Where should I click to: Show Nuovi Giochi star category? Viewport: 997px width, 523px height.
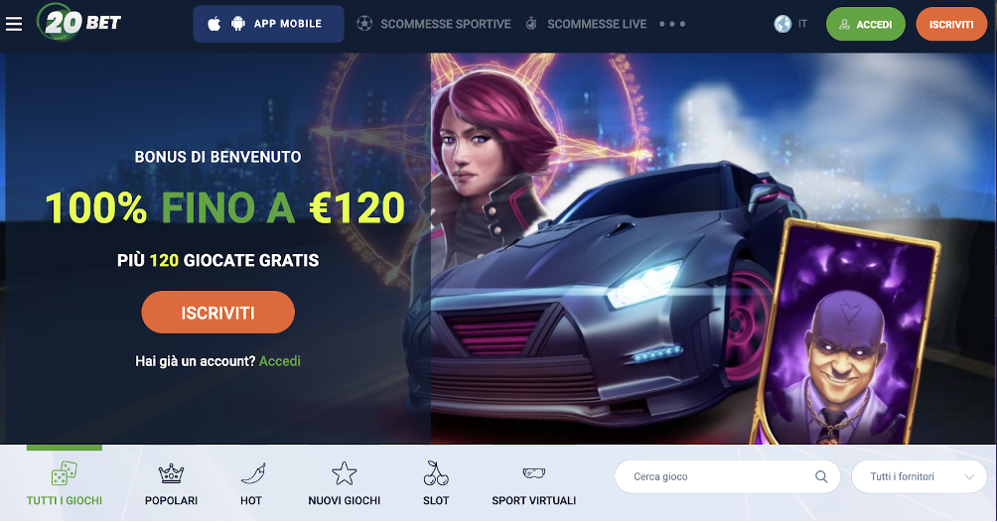344,484
